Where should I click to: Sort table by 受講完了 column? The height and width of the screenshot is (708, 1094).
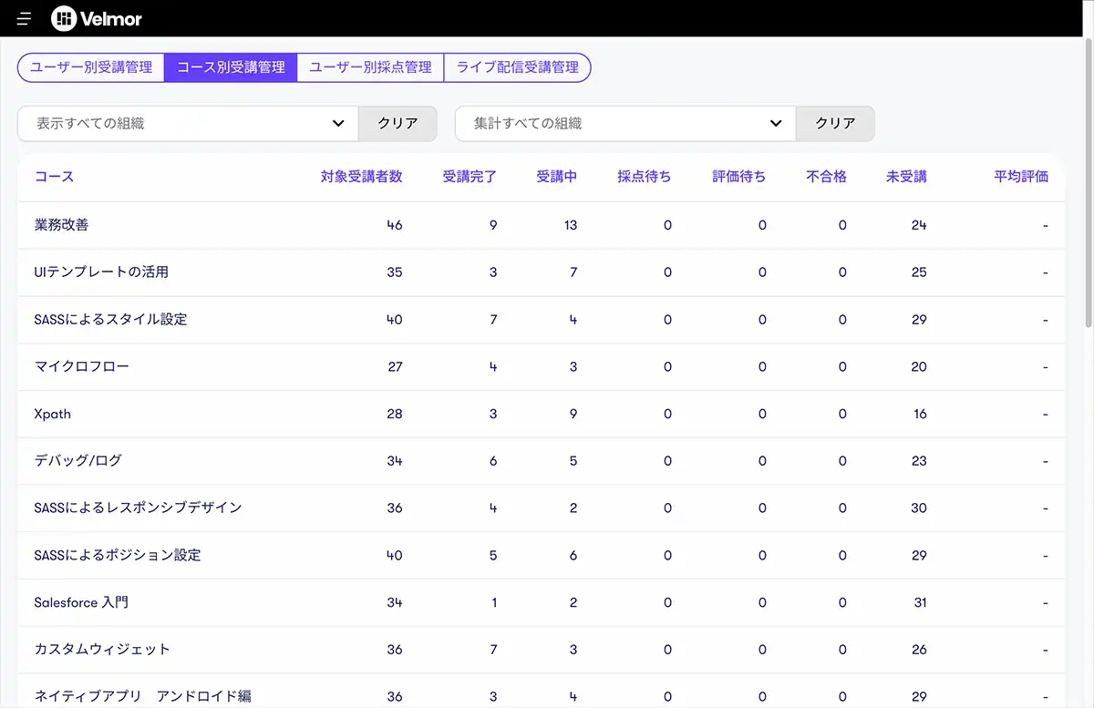tap(470, 177)
